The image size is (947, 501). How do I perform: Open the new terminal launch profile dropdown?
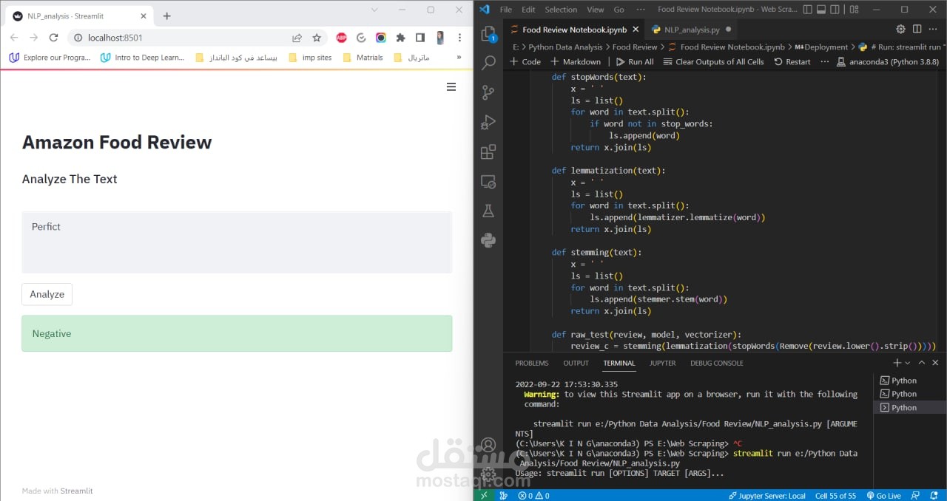pyautogui.click(x=908, y=363)
